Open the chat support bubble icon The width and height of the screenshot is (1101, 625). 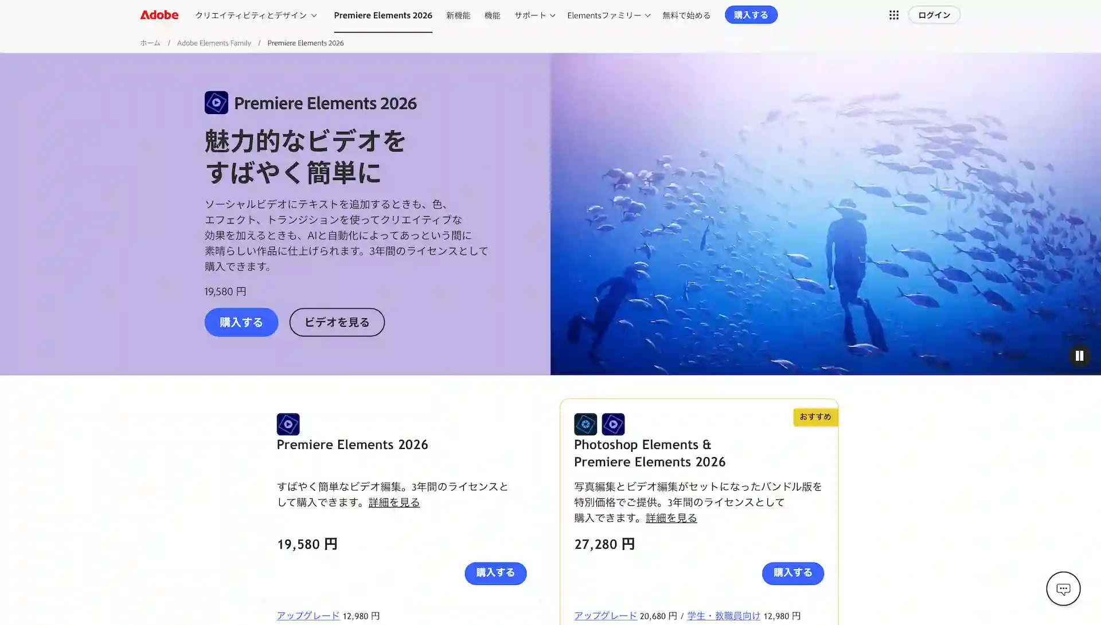pyautogui.click(x=1063, y=588)
